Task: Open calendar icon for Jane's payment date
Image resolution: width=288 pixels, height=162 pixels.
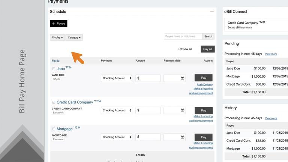Action: [182, 78]
